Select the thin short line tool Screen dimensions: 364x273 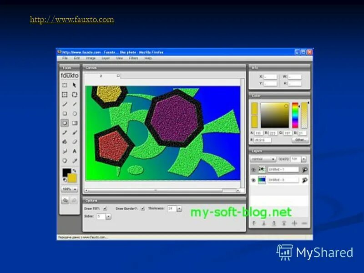[x=74, y=104]
